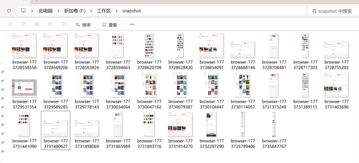Click file name text browser-1773730047162
The image size is (359, 163).
149,104
